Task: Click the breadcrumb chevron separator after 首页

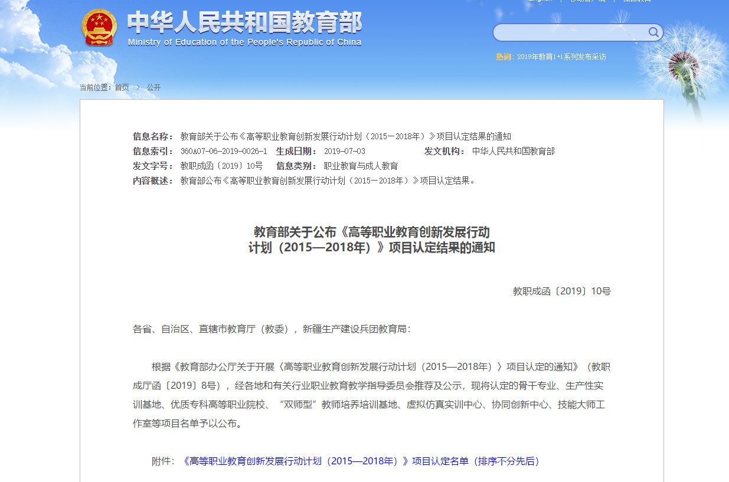Action: click(x=138, y=87)
